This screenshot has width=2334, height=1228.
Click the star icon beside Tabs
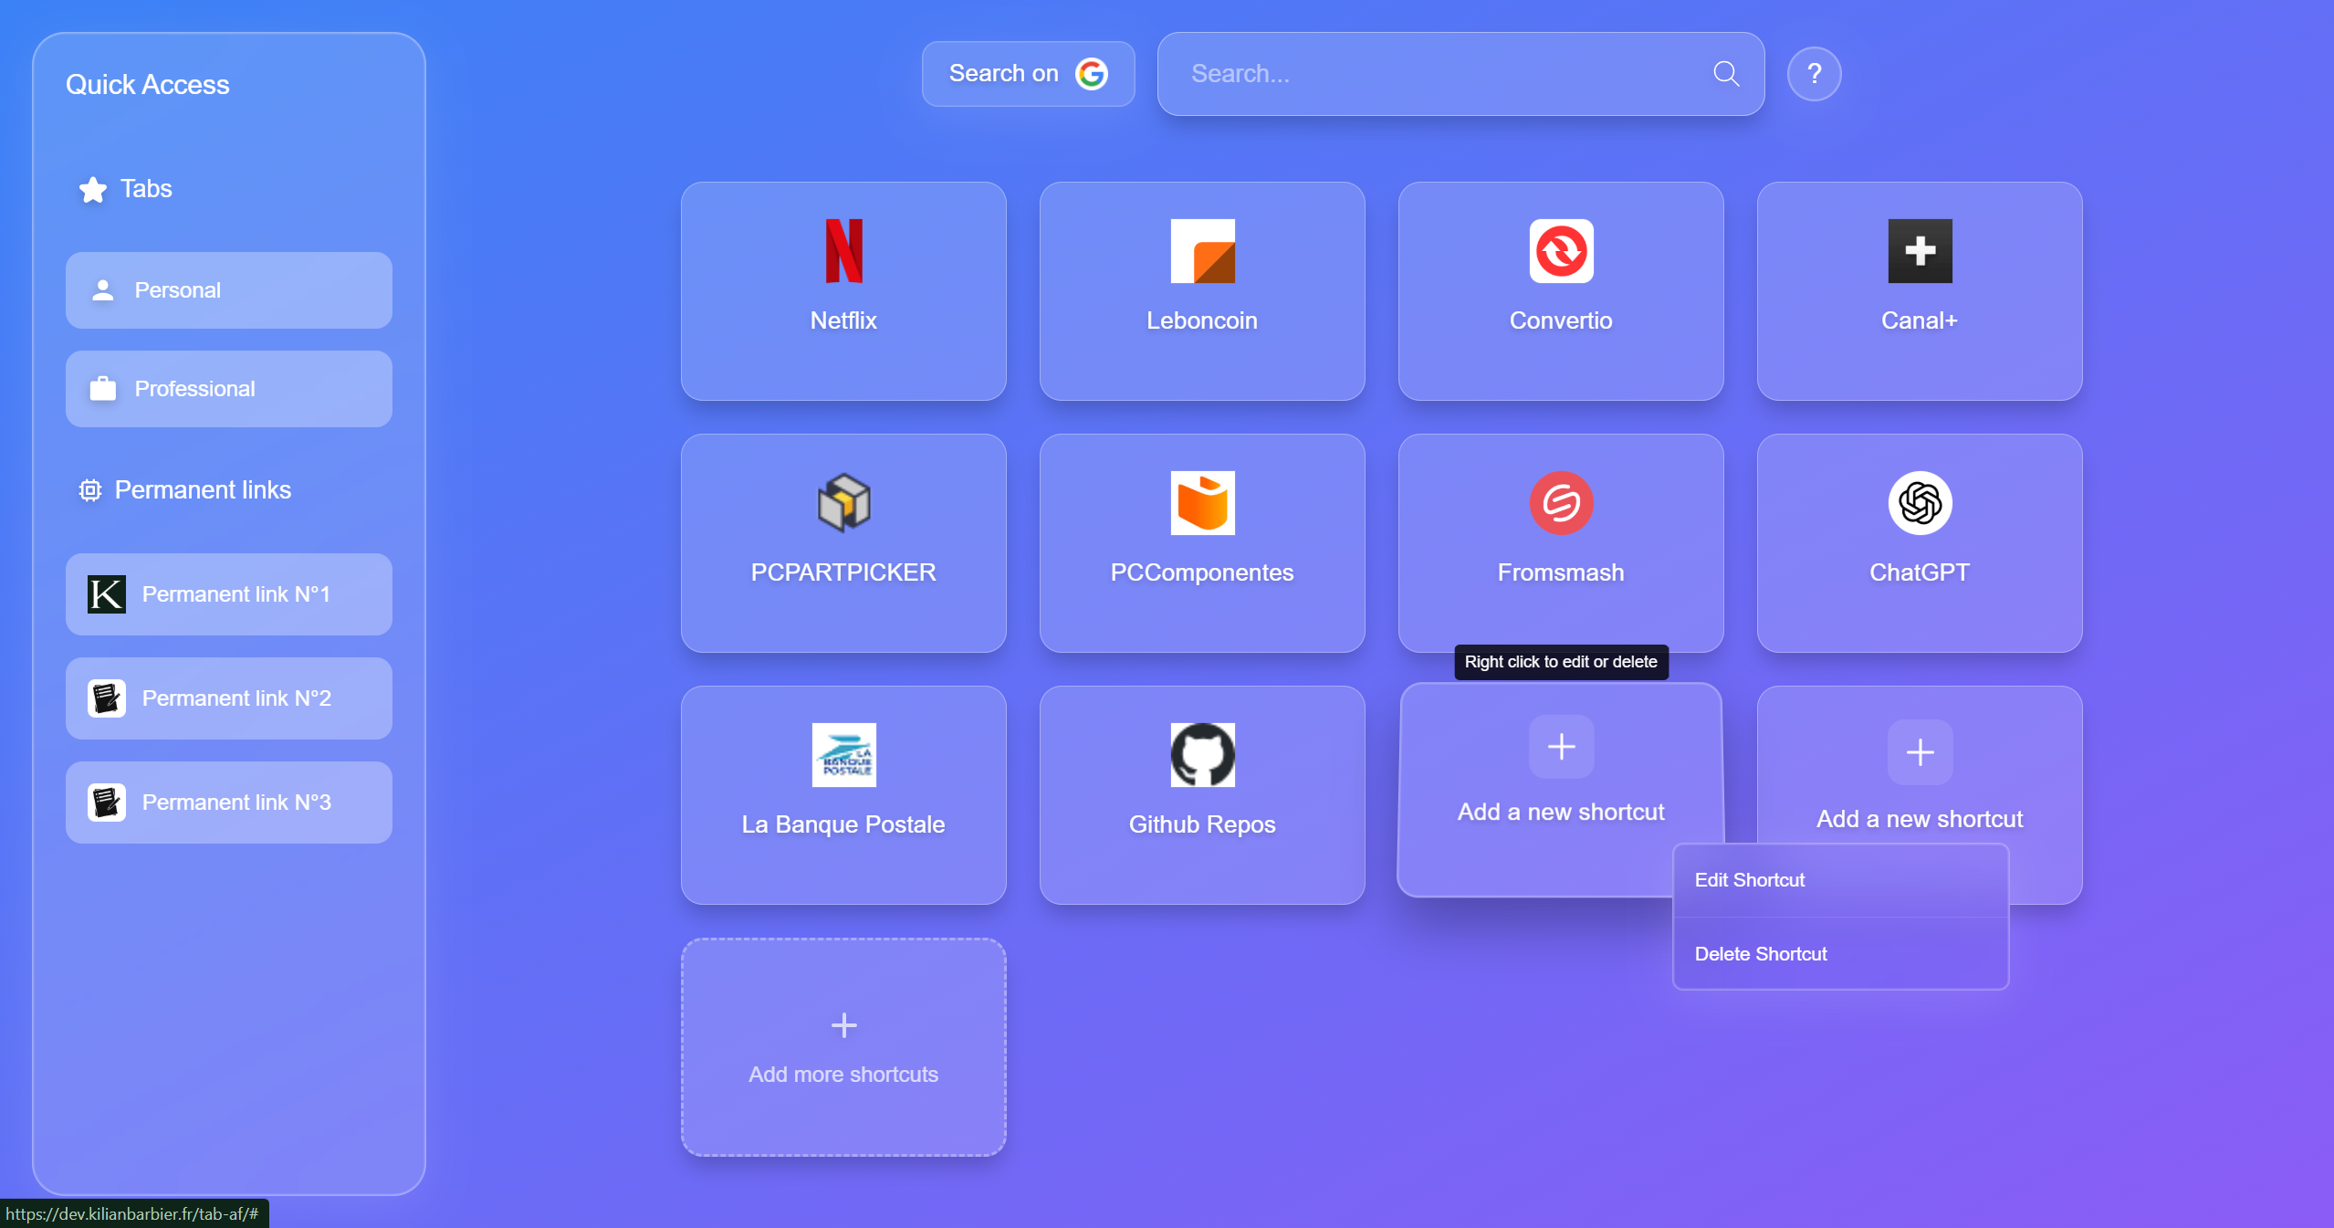pos(93,190)
